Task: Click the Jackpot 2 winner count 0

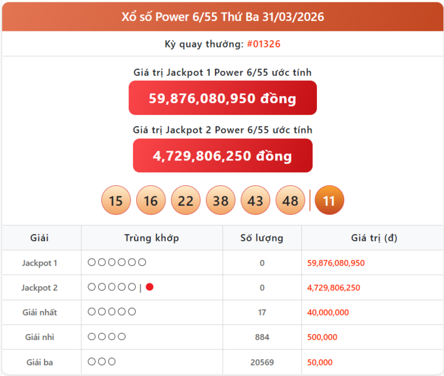Action: [x=262, y=288]
